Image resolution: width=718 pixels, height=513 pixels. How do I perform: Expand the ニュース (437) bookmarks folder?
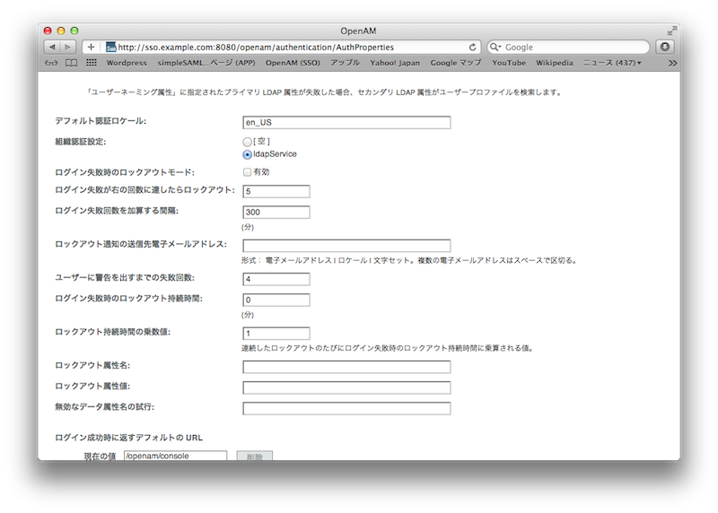coord(612,63)
